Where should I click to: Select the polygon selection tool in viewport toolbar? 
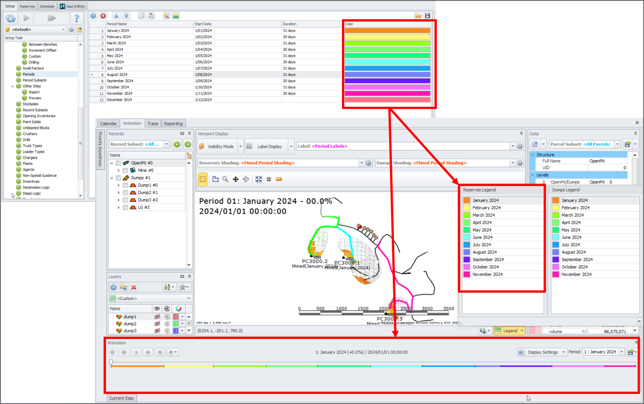(x=215, y=180)
